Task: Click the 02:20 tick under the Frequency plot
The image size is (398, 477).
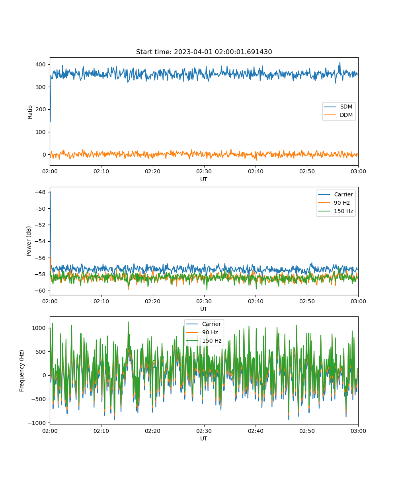Action: pos(152,430)
